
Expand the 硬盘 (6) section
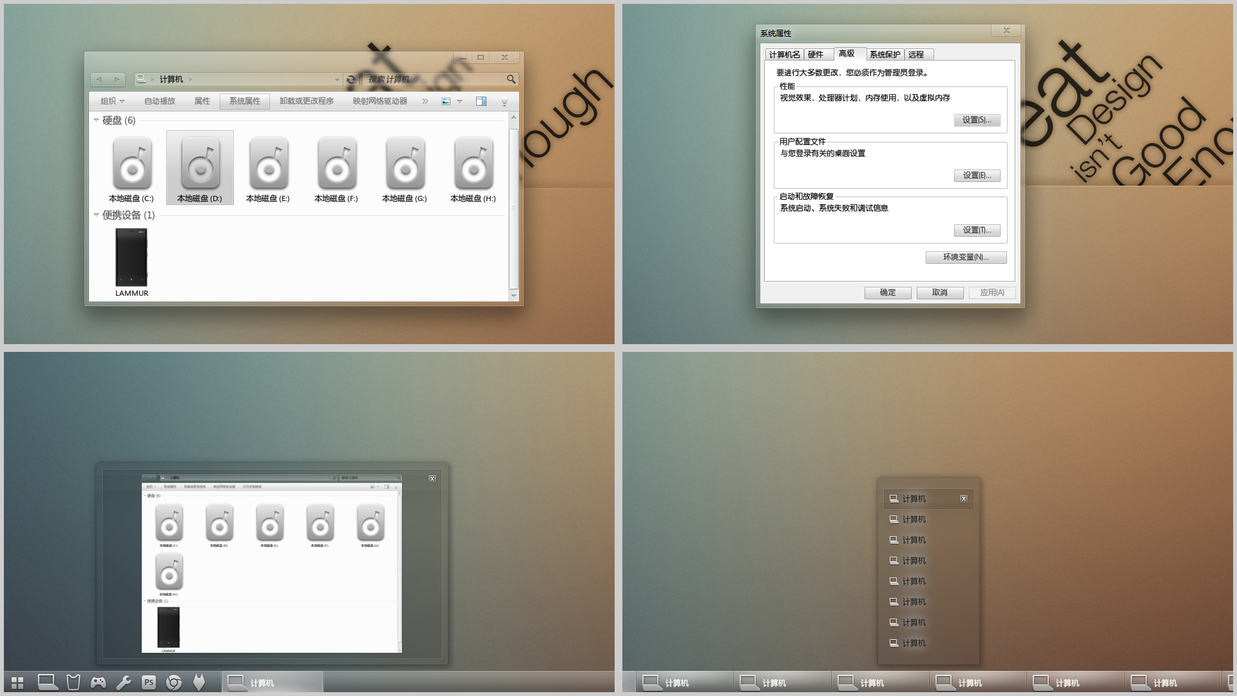coord(95,119)
